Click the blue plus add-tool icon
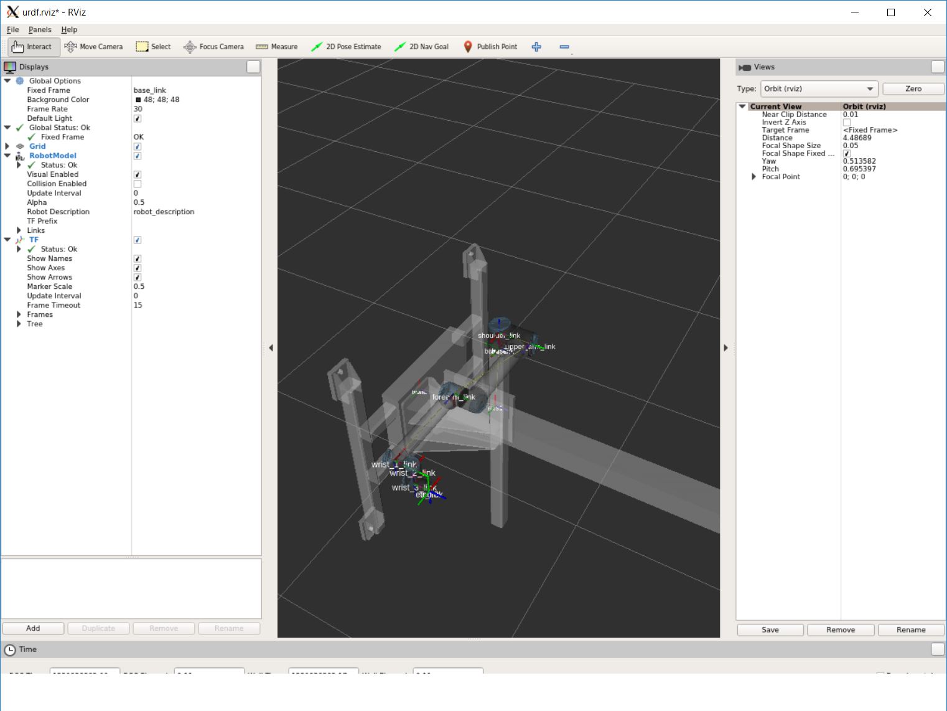The height and width of the screenshot is (711, 947). (536, 47)
